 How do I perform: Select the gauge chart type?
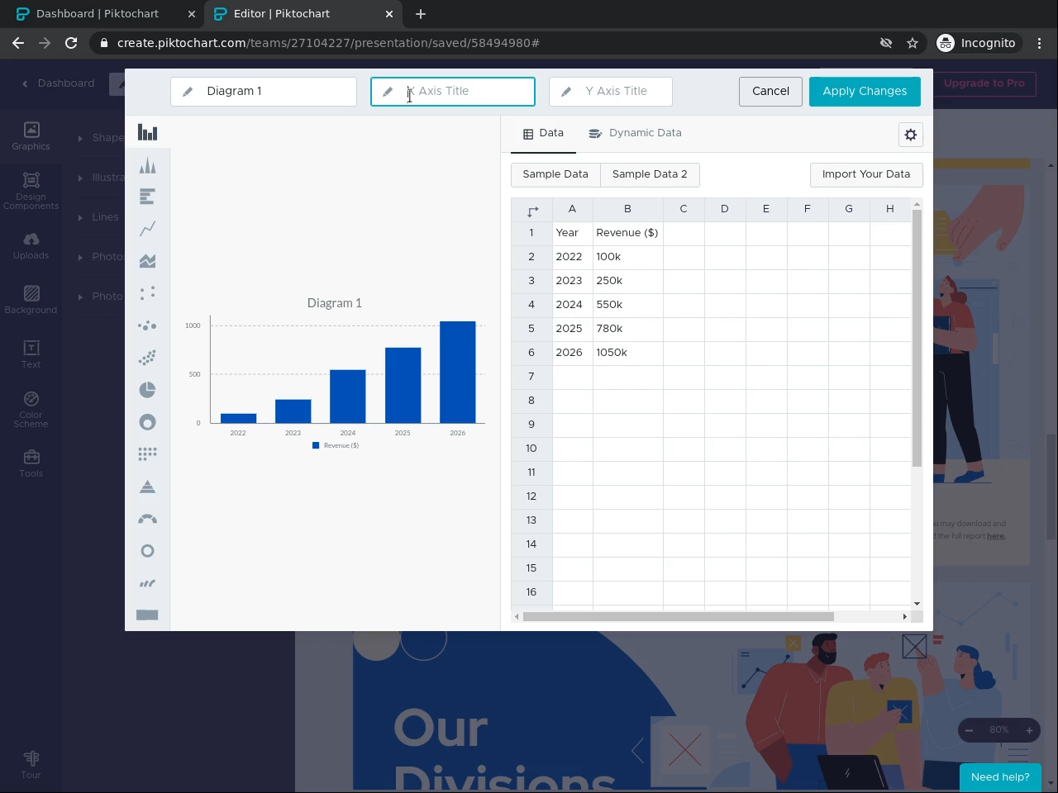(x=147, y=519)
